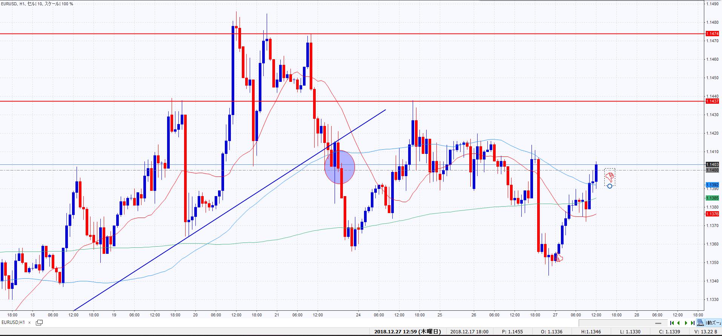The image size is (722, 336).
Task: Click the horizontal scroll slider at the bottom
Action: click(x=658, y=323)
